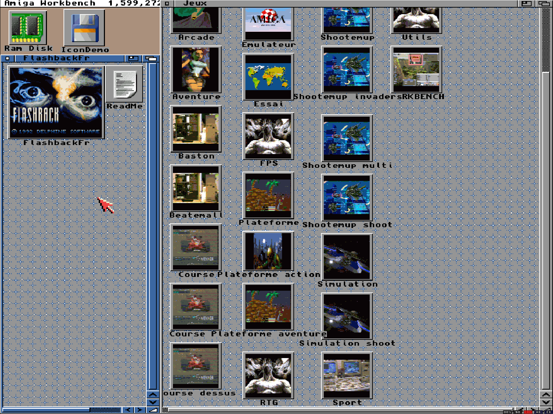This screenshot has height=414, width=553.
Task: Click the FlashbackFr window title bar
Action: coord(69,58)
